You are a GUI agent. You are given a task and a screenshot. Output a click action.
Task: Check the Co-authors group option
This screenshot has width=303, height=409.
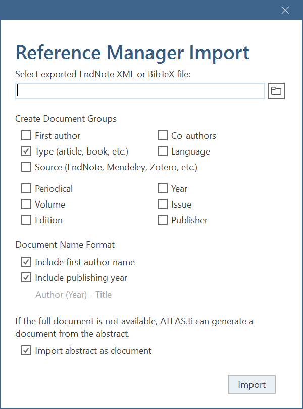pyautogui.click(x=163, y=135)
